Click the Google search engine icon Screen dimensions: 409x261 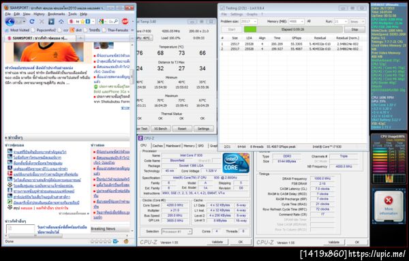click(x=101, y=22)
